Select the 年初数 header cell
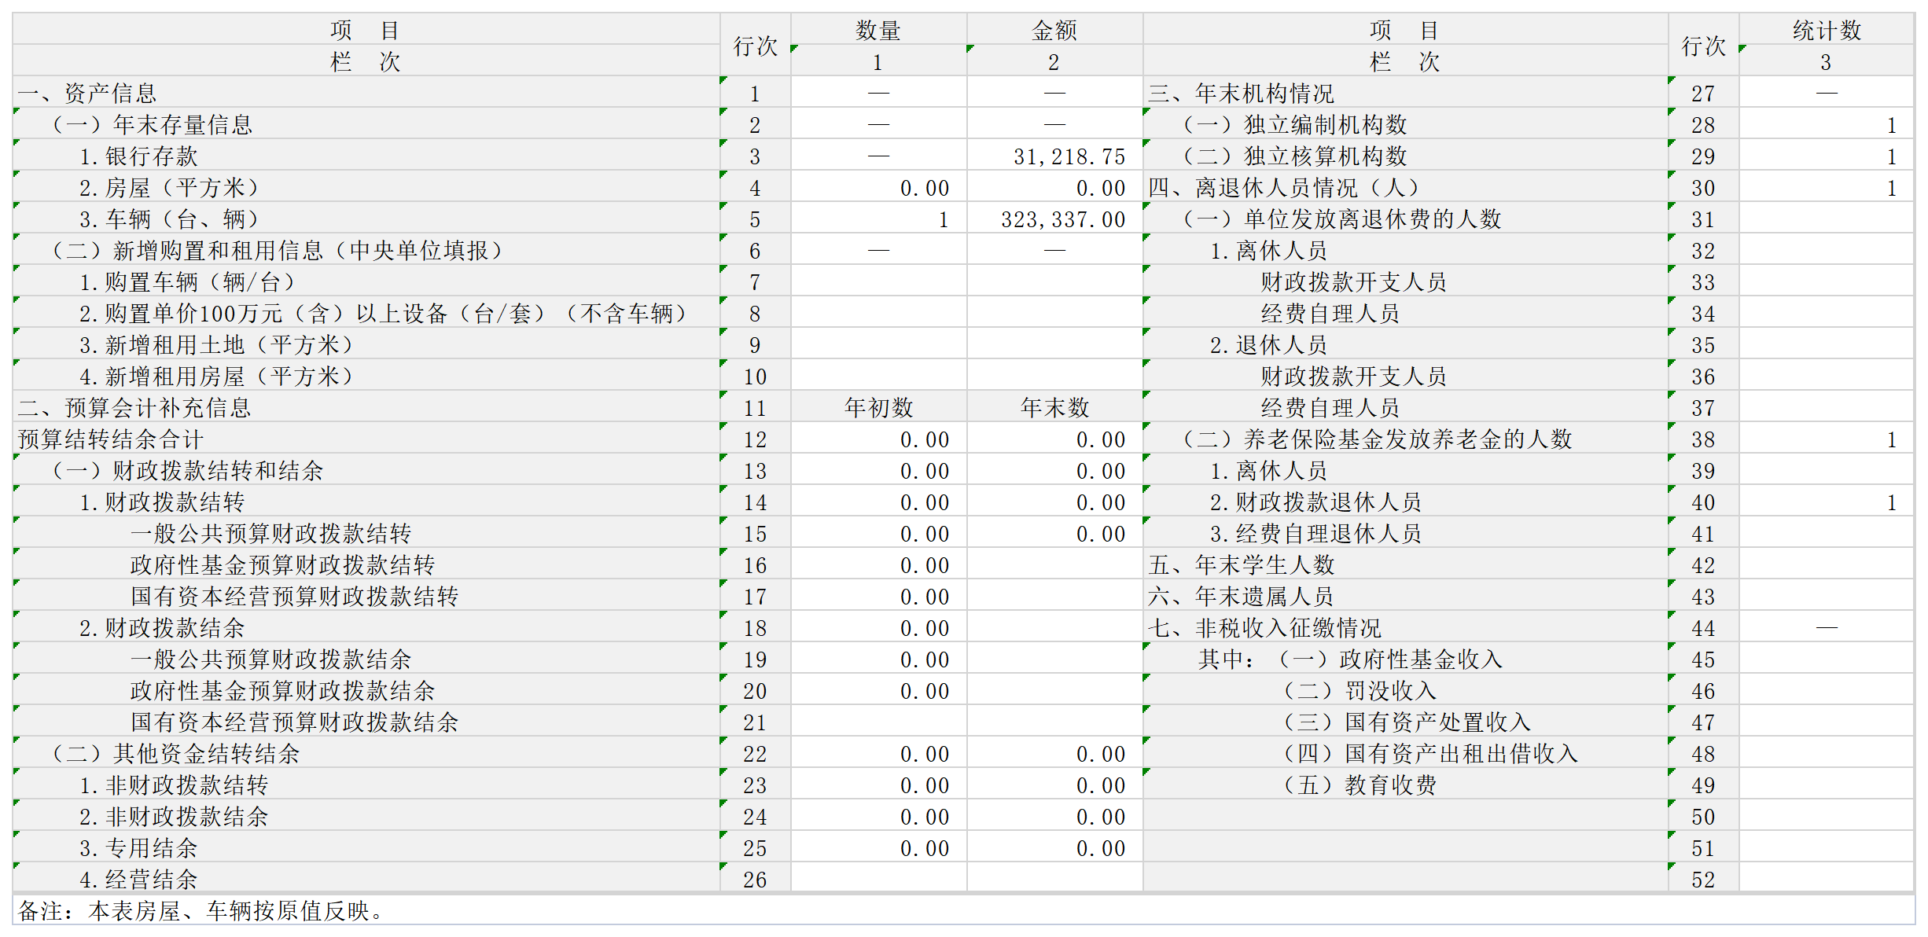This screenshot has width=1928, height=937. [878, 408]
